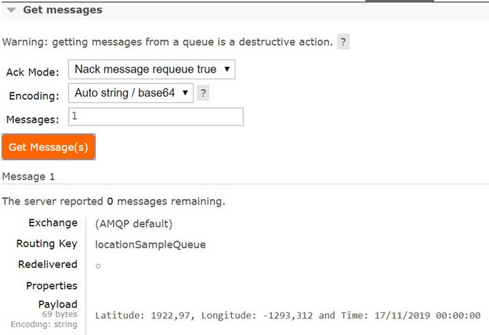This screenshot has width=489, height=335.
Task: Focus the Messages count input field
Action: point(156,117)
